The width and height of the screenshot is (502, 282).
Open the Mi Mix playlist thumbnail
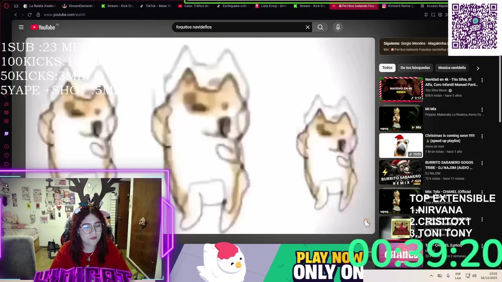pos(401,118)
